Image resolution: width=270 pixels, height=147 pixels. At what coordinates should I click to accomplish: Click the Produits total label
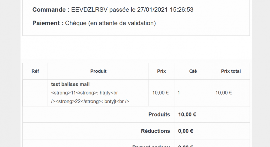(159, 115)
